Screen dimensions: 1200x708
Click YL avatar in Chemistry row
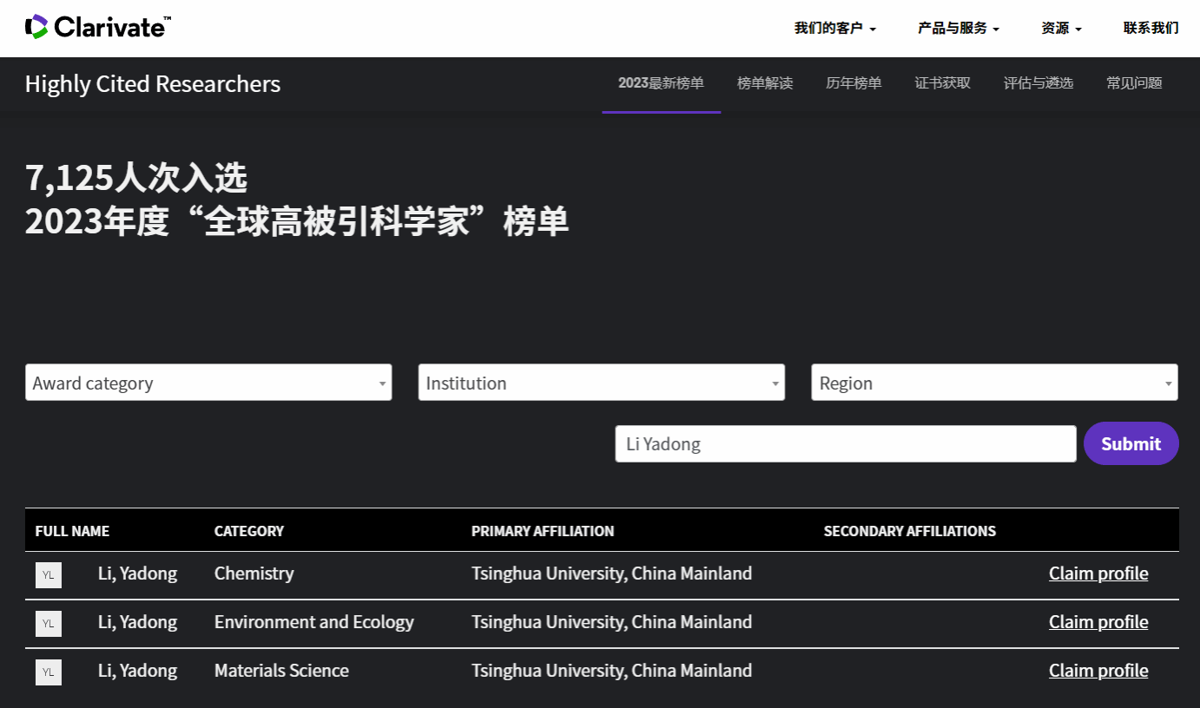(49, 574)
